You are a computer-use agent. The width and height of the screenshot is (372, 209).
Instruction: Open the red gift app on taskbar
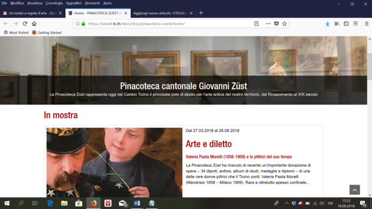pos(108,203)
